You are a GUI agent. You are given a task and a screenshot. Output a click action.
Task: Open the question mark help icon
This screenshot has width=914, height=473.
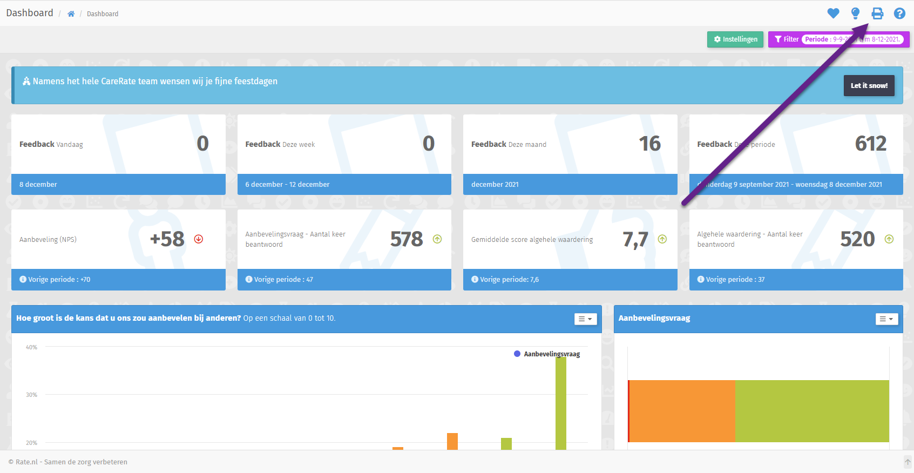[x=899, y=13]
